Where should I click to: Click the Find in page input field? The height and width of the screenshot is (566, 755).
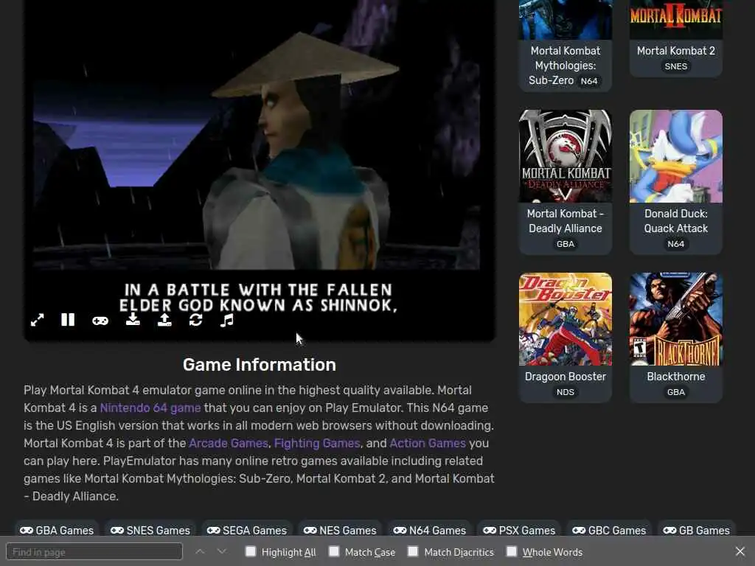pos(94,551)
